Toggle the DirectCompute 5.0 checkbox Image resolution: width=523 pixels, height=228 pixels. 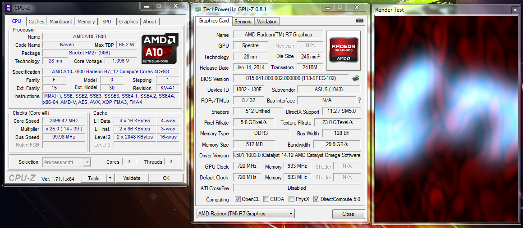coord(317,199)
